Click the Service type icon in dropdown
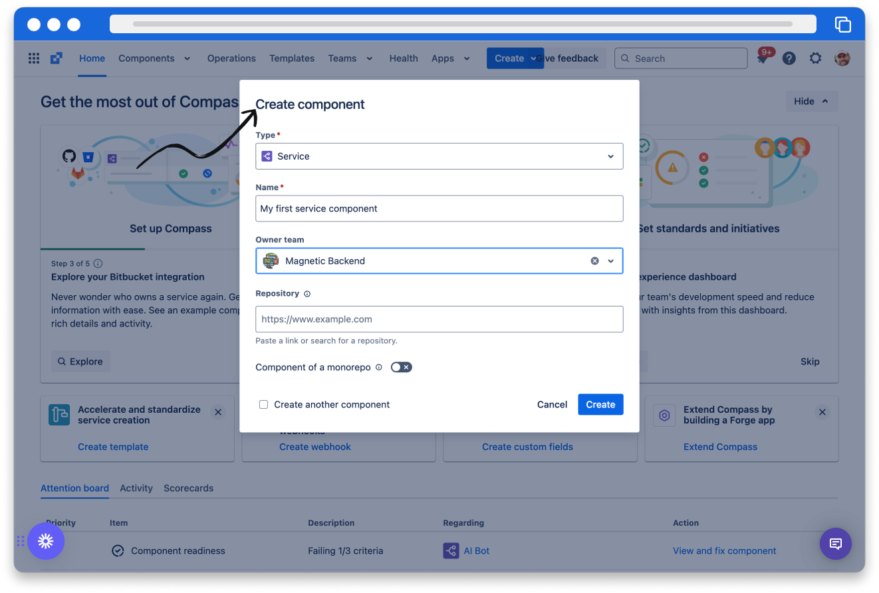Screen dimensions: 879x593 267,156
